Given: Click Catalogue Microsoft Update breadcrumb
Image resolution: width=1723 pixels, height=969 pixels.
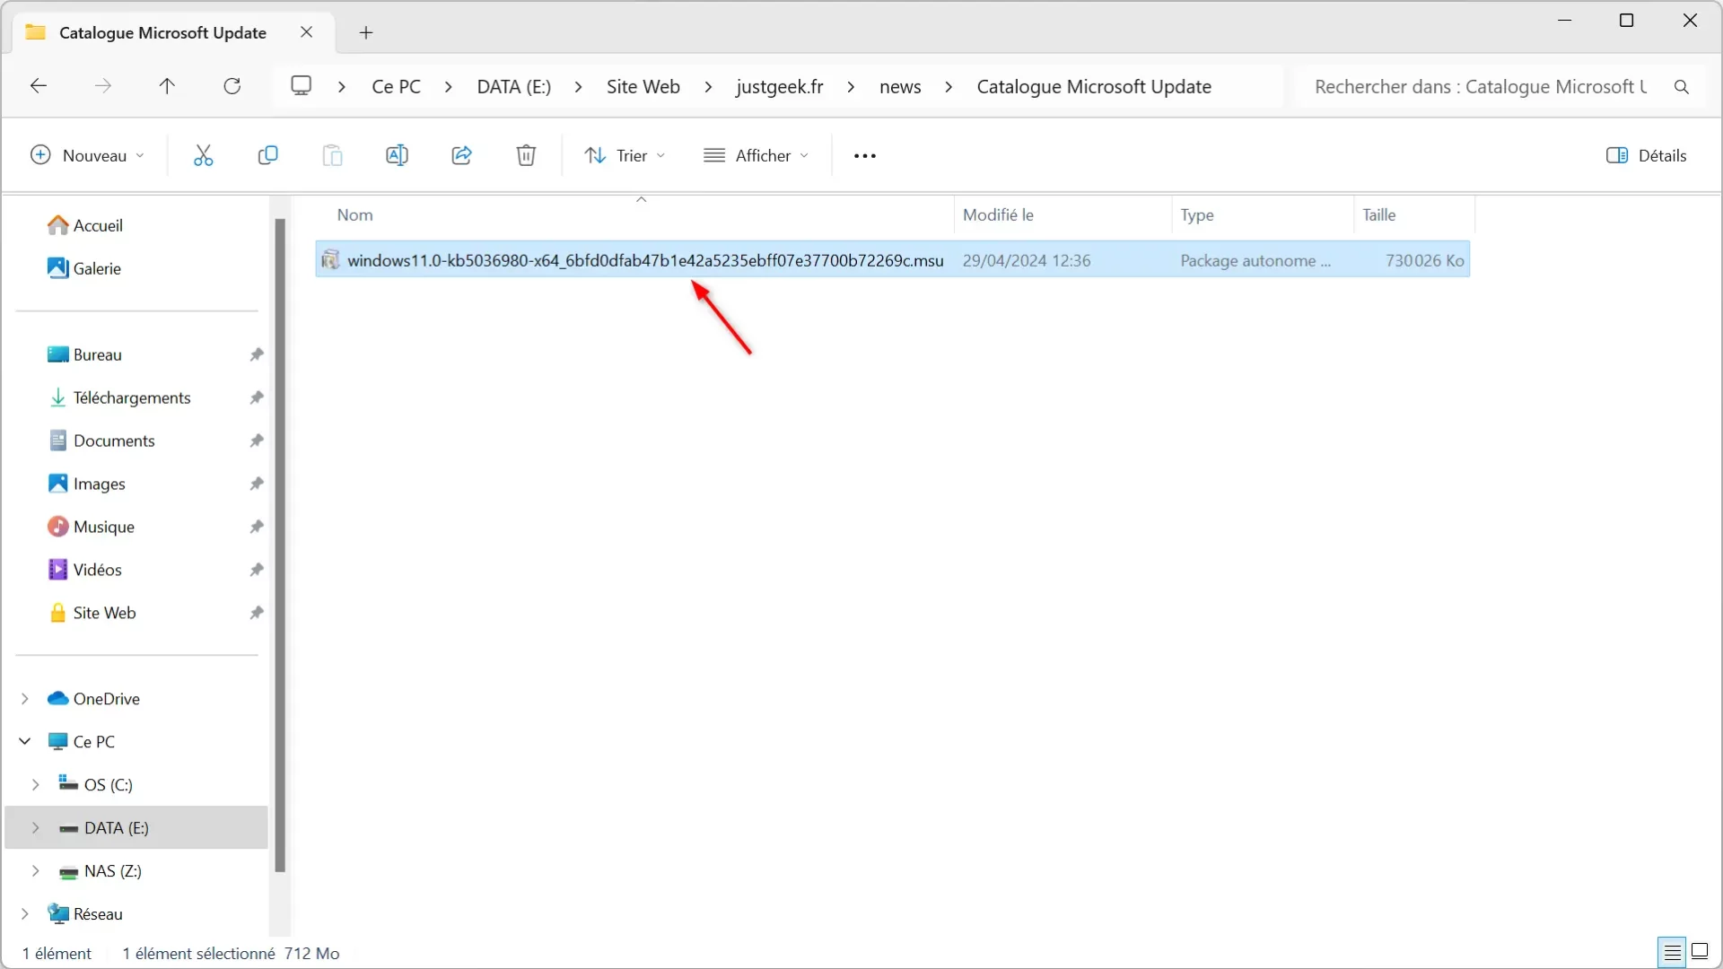Looking at the screenshot, I should [x=1094, y=87].
